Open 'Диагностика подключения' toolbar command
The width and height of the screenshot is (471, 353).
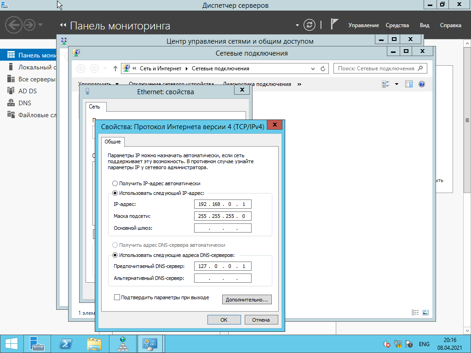(x=257, y=85)
